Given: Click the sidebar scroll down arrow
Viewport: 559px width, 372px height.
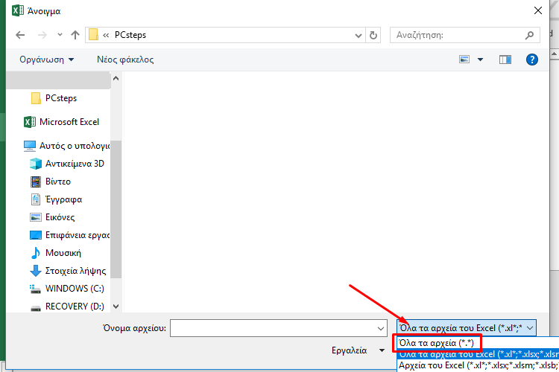Looking at the screenshot, I should (x=116, y=306).
